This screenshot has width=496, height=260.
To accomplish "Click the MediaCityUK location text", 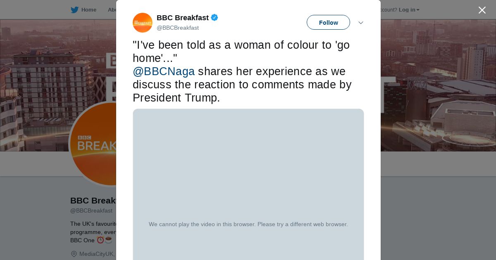I will pos(97,254).
